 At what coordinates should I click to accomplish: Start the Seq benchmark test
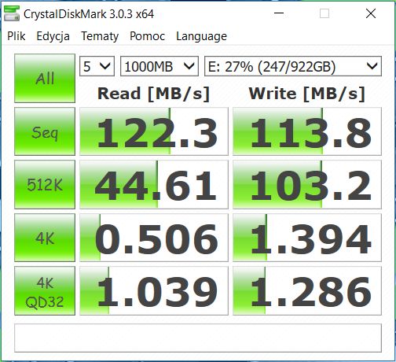[x=45, y=131]
